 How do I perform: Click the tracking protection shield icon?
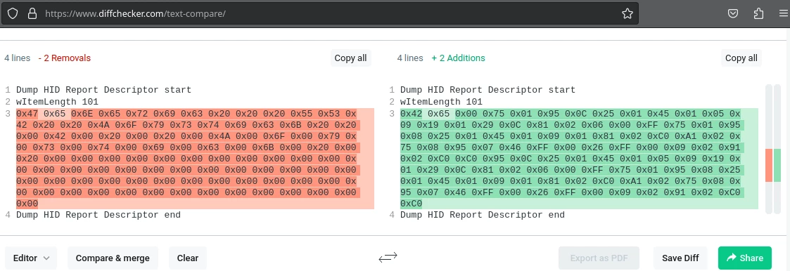(13, 13)
